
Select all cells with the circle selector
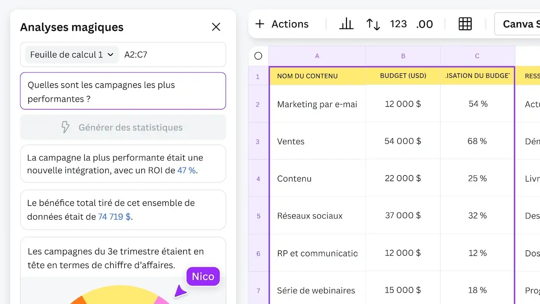[x=258, y=55]
